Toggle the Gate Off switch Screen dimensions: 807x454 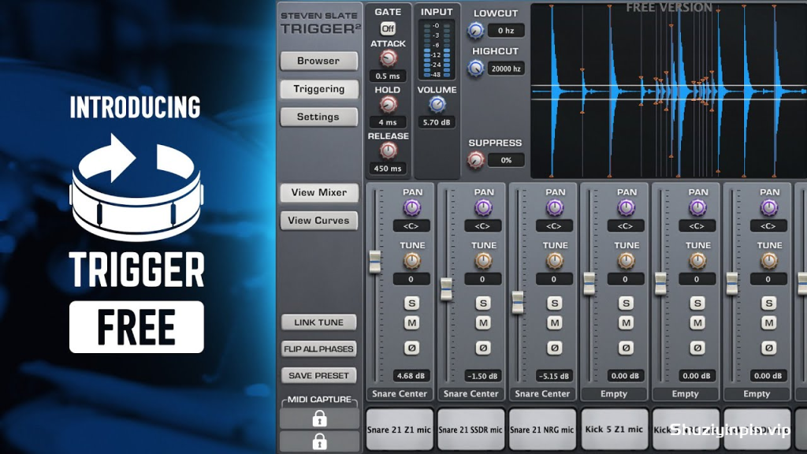(x=388, y=29)
